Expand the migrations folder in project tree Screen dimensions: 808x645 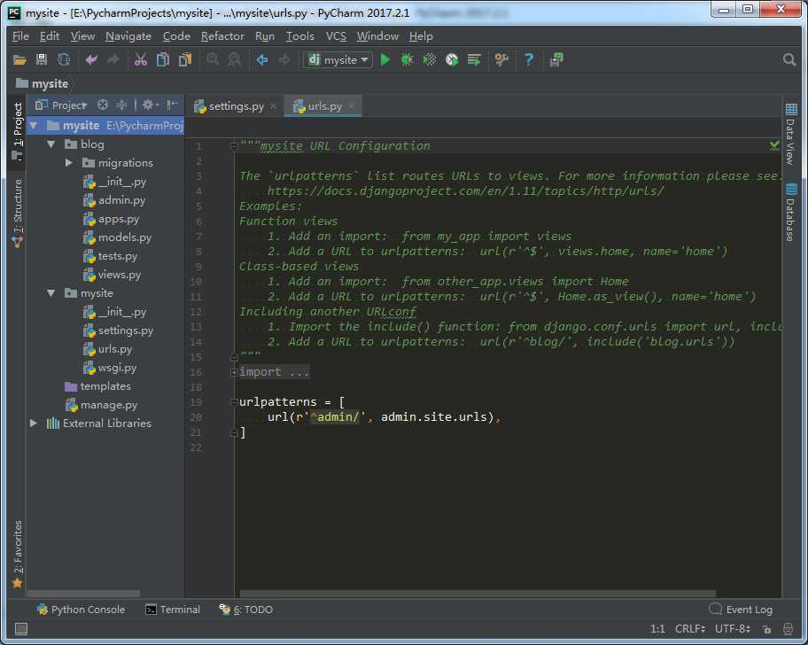point(70,163)
